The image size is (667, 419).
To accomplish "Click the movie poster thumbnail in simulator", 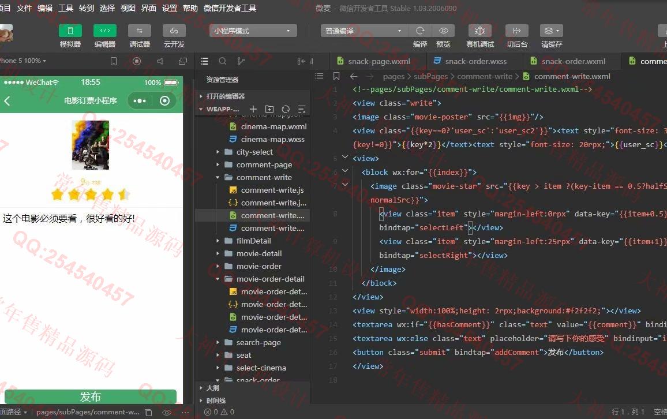I will (x=90, y=145).
